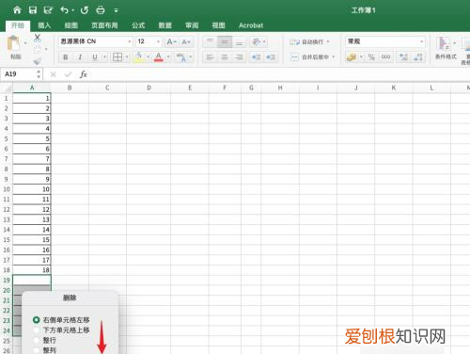
Task: Toggle underline formatting
Action: [x=95, y=57]
